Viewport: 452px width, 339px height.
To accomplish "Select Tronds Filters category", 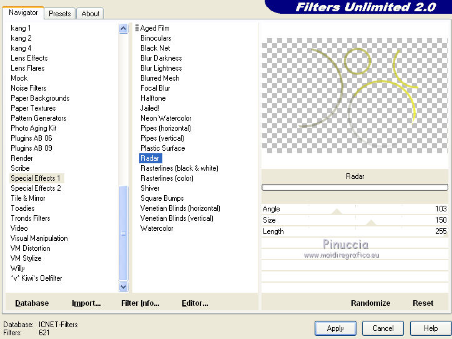I will click(x=30, y=218).
